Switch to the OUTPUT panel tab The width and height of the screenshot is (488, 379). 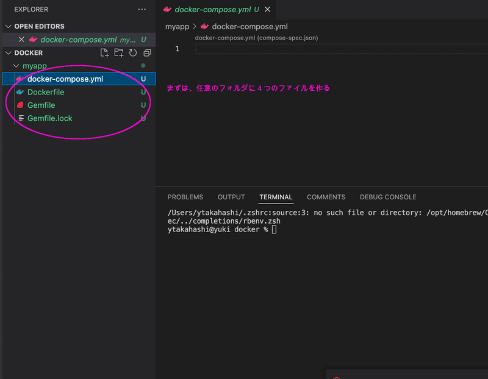coord(231,197)
